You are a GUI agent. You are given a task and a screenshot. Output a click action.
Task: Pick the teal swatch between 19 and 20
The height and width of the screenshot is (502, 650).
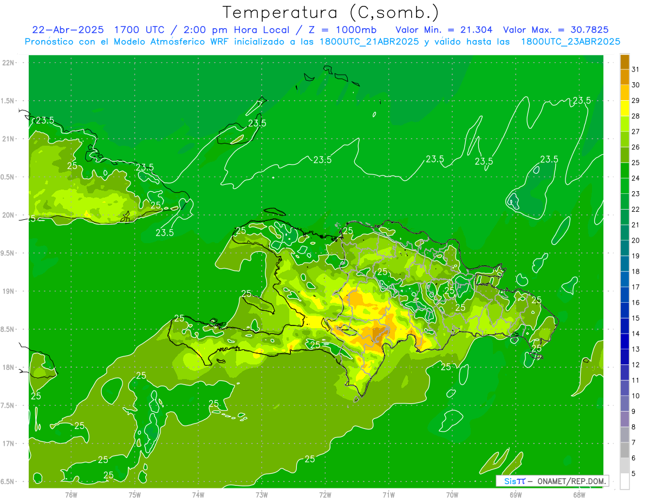pos(625,248)
